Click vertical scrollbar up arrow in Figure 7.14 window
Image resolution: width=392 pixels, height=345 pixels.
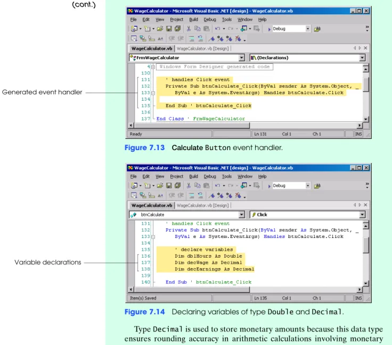(365, 226)
